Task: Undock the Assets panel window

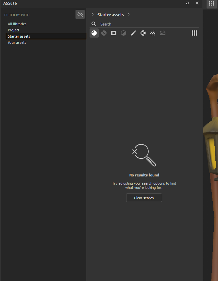Action: (187, 3)
